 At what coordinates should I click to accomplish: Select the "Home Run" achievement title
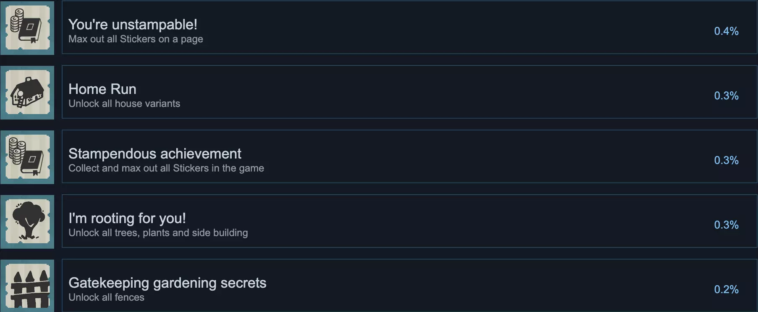point(102,89)
